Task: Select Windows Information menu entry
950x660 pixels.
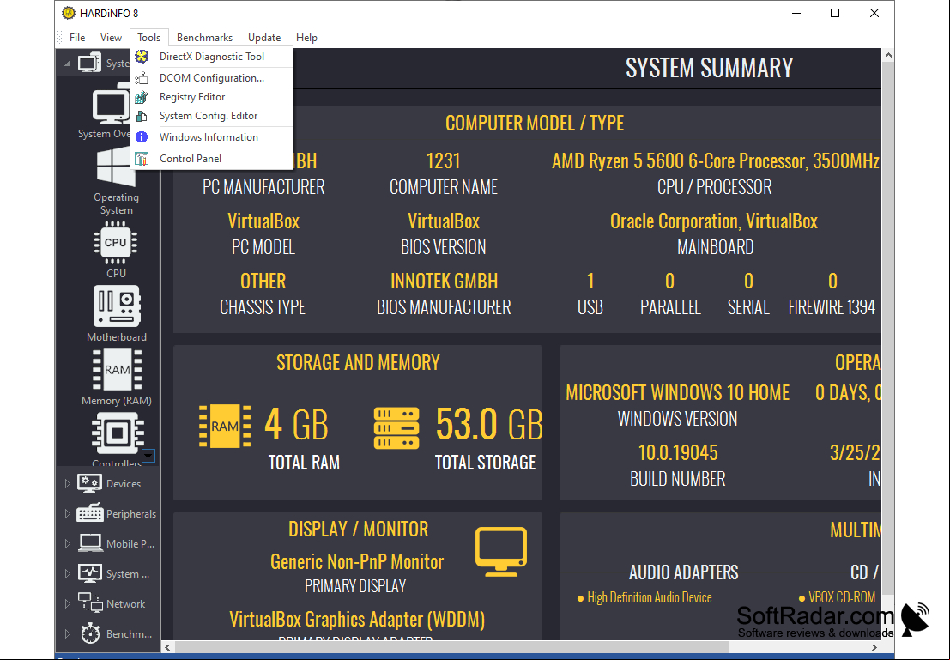Action: pyautogui.click(x=212, y=137)
